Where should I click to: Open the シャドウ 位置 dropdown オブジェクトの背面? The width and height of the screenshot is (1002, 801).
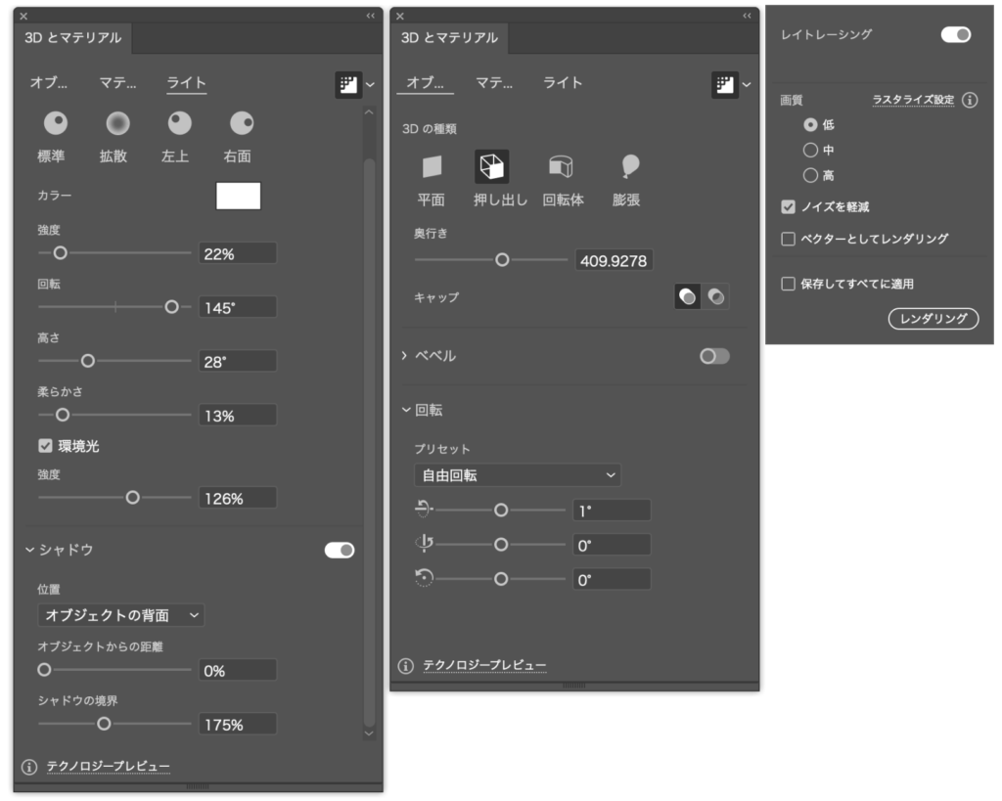pos(120,615)
